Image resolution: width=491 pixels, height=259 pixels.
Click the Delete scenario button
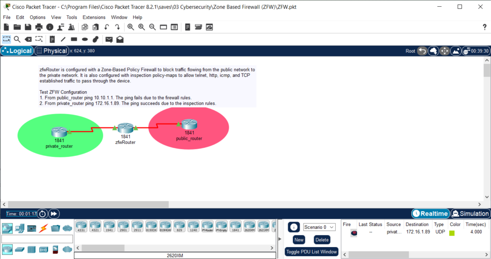click(322, 240)
